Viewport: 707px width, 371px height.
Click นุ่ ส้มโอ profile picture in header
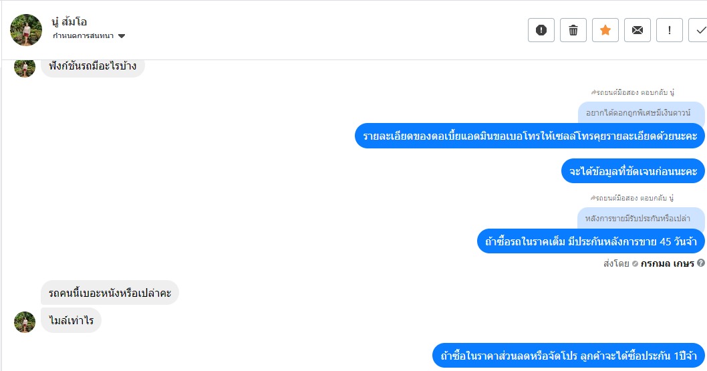27,30
